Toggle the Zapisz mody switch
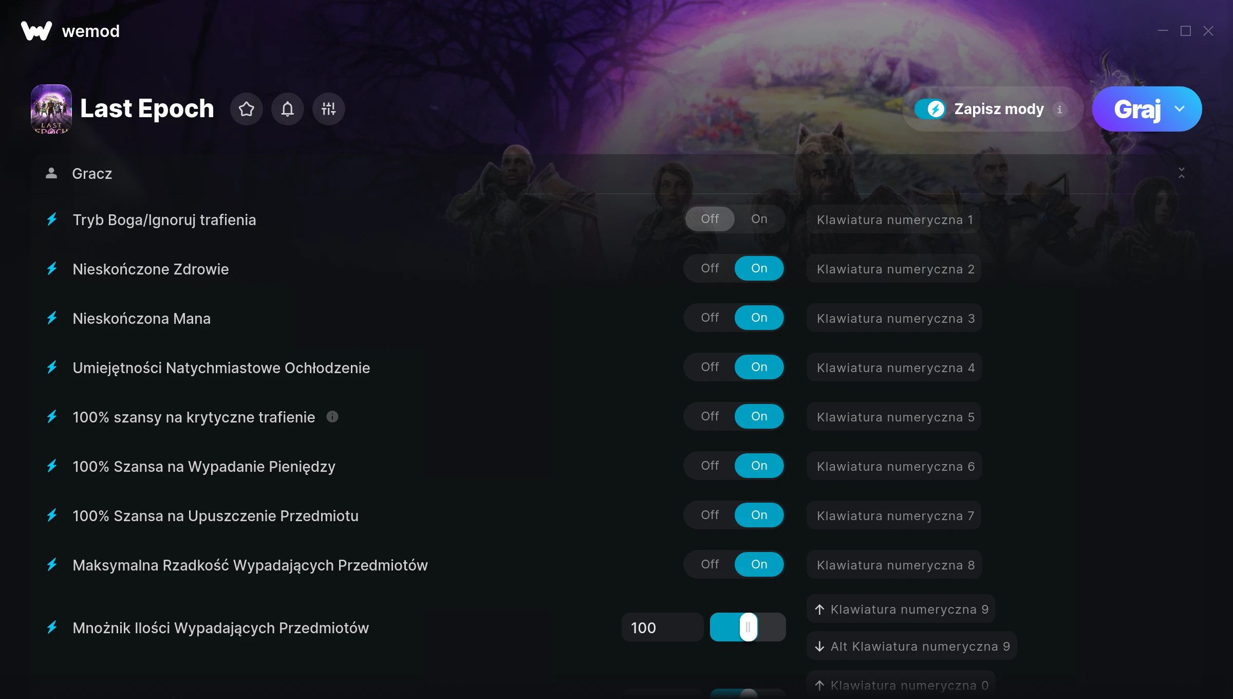This screenshot has width=1233, height=699. coord(930,109)
